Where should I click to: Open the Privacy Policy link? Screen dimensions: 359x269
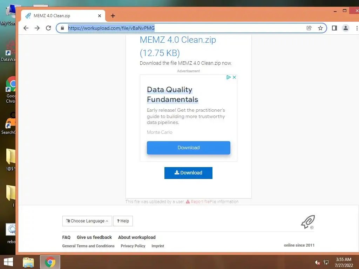(133, 246)
